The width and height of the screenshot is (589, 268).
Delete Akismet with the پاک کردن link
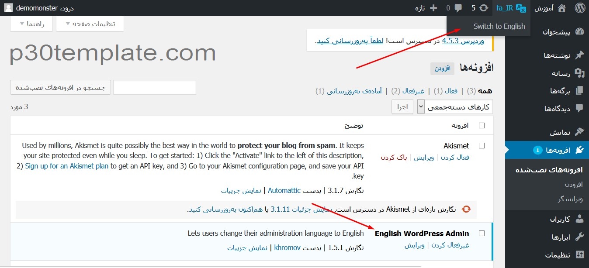[394, 157]
